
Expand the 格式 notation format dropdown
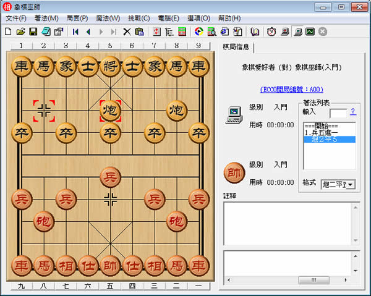(351, 184)
